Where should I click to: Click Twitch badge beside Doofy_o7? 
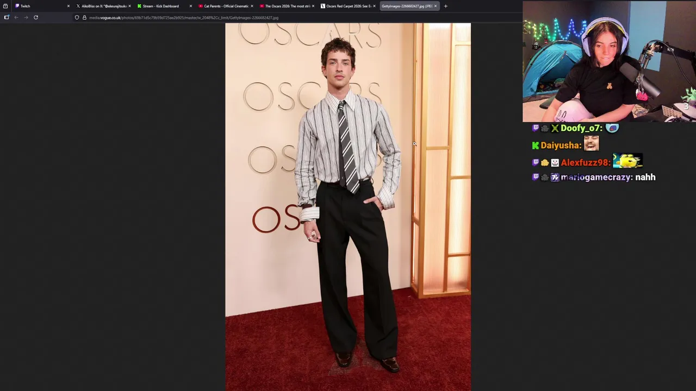(536, 128)
